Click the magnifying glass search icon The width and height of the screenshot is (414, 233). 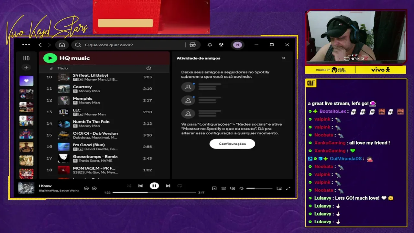pyautogui.click(x=78, y=45)
